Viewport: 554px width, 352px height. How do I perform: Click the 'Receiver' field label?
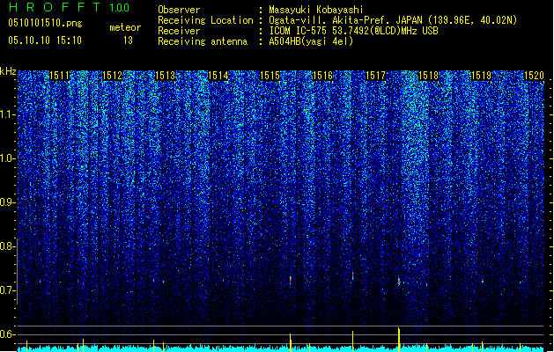coord(179,31)
